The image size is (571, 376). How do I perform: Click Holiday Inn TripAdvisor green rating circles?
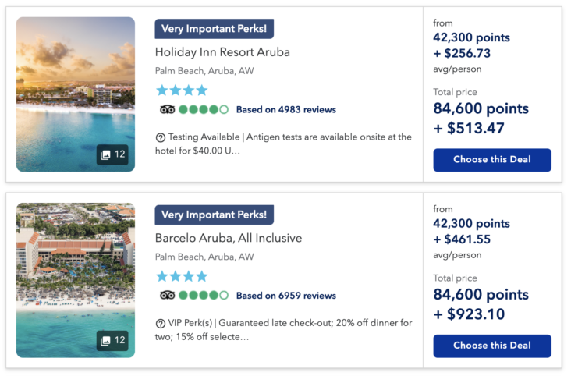204,110
